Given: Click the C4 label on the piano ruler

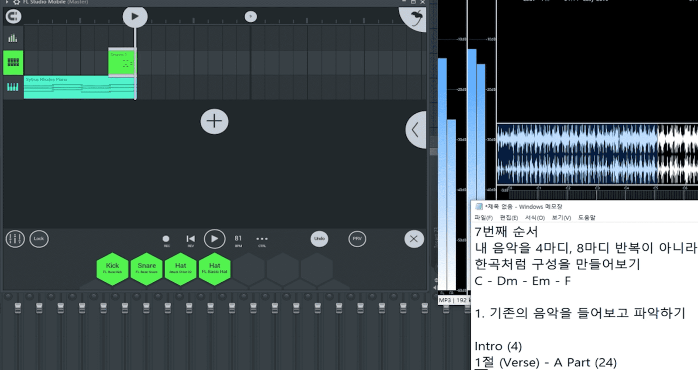Looking at the screenshot, I should click(626, 188).
